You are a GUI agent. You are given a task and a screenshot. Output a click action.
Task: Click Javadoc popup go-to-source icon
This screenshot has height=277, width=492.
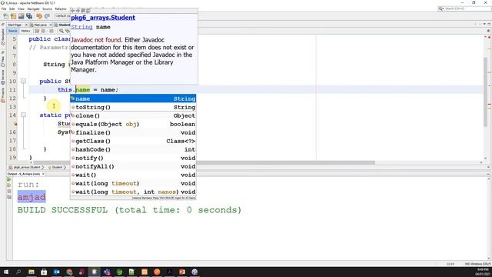88,11
